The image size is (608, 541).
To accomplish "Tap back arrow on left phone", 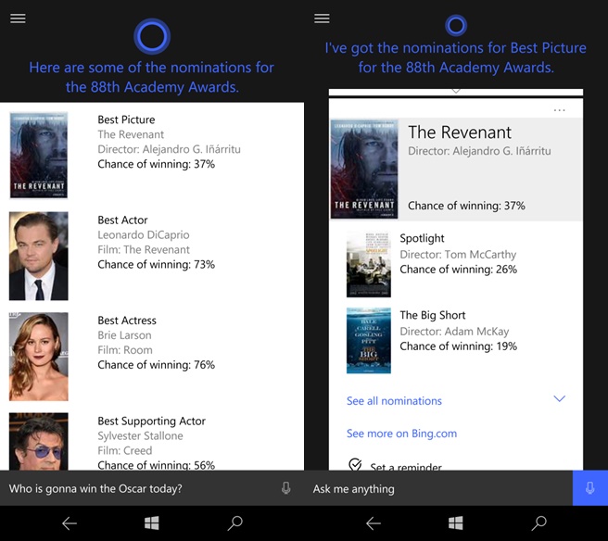I will (70, 523).
